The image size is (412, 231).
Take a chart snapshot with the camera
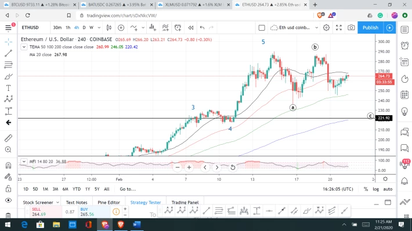pyautogui.click(x=351, y=28)
